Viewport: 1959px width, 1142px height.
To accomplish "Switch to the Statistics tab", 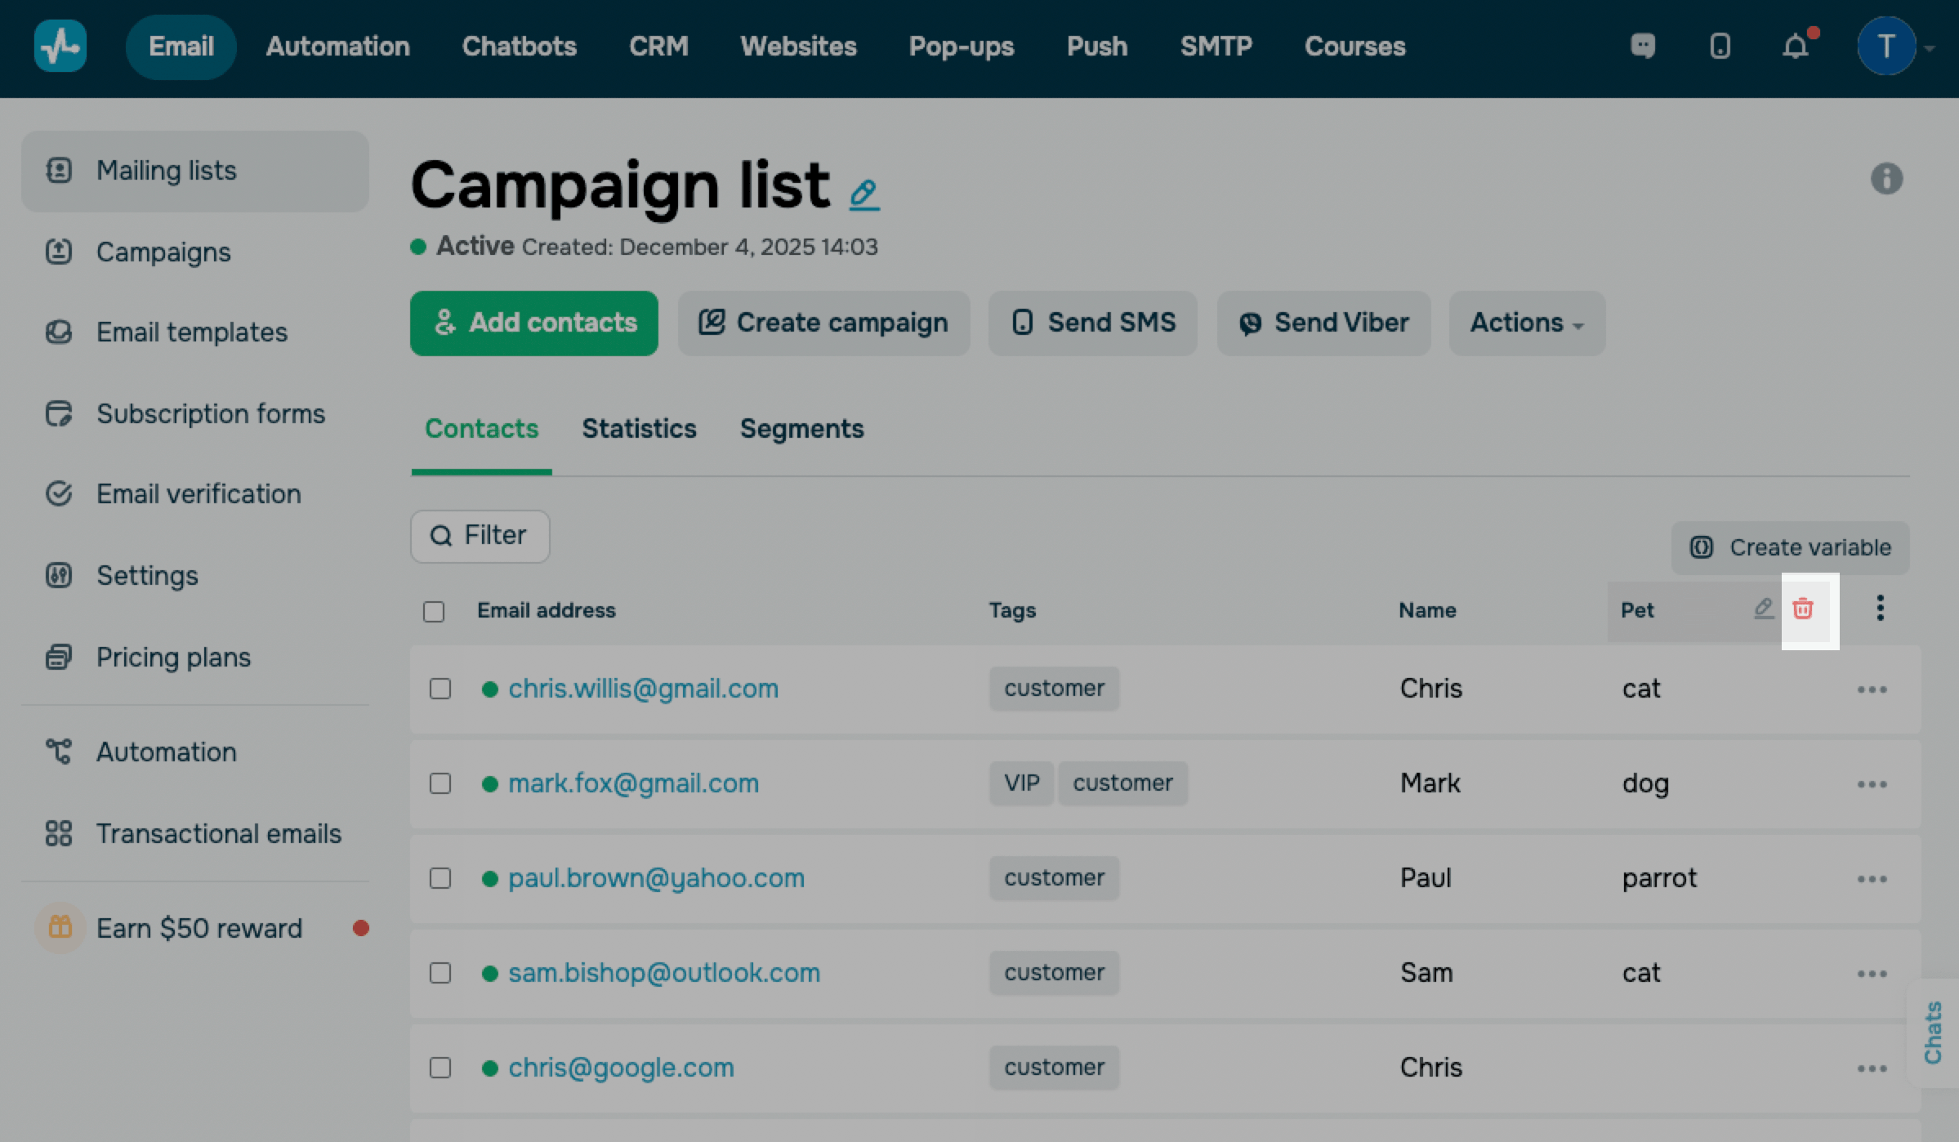I will tap(639, 429).
